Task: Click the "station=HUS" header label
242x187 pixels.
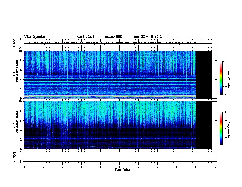Action: 113,37
